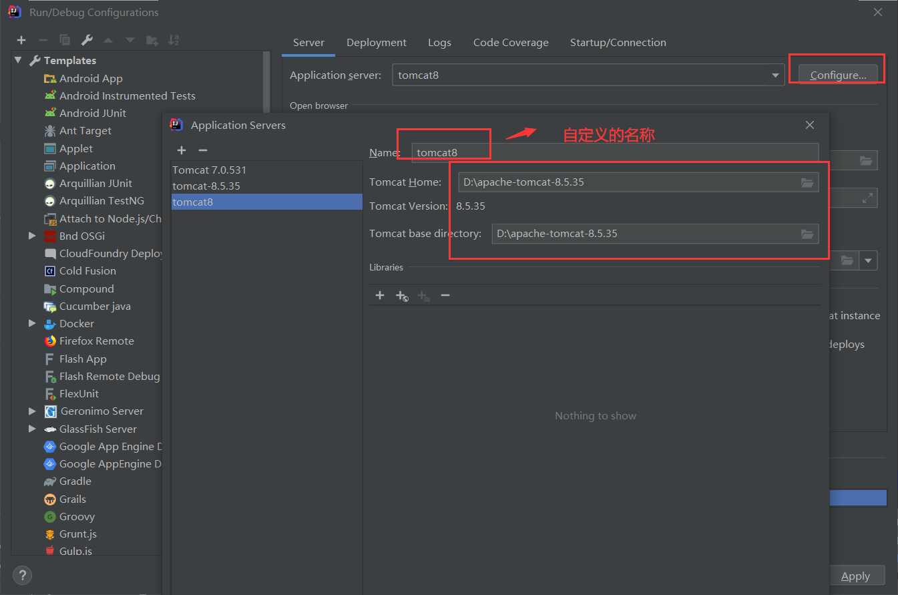Select FlexUnit template
This screenshot has width=898, height=595.
click(79, 393)
